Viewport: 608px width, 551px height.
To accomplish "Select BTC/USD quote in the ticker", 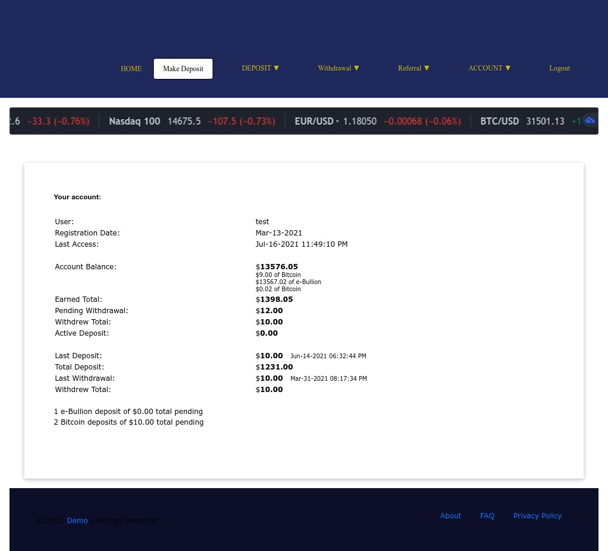I will pos(499,121).
